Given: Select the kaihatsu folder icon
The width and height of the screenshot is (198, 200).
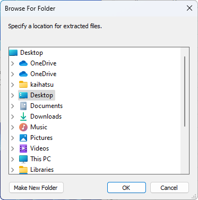Looking at the screenshot, I should point(23,85).
